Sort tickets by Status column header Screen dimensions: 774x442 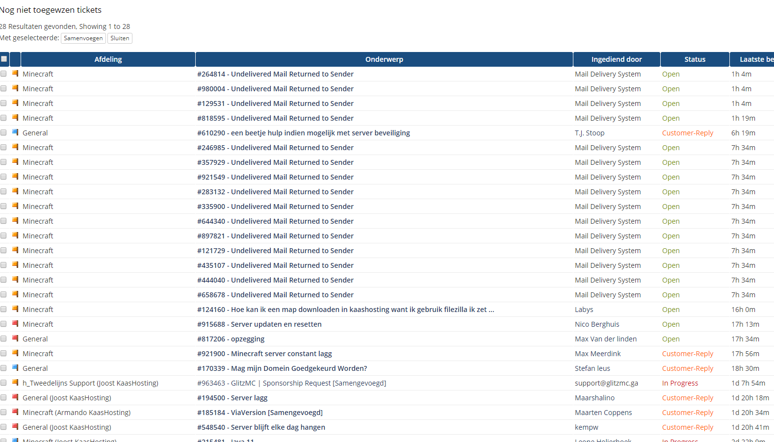[x=695, y=59]
